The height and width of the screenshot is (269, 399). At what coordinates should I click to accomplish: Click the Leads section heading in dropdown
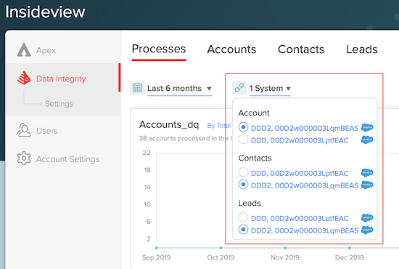(x=250, y=204)
